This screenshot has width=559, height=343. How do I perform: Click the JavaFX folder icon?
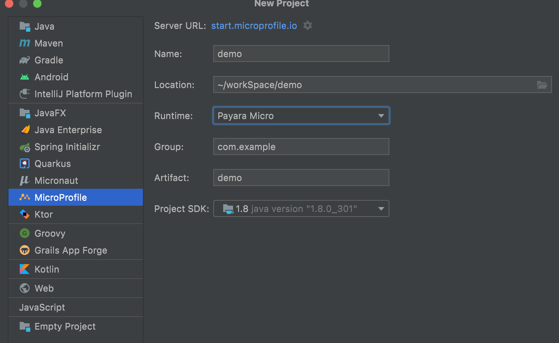pyautogui.click(x=25, y=113)
